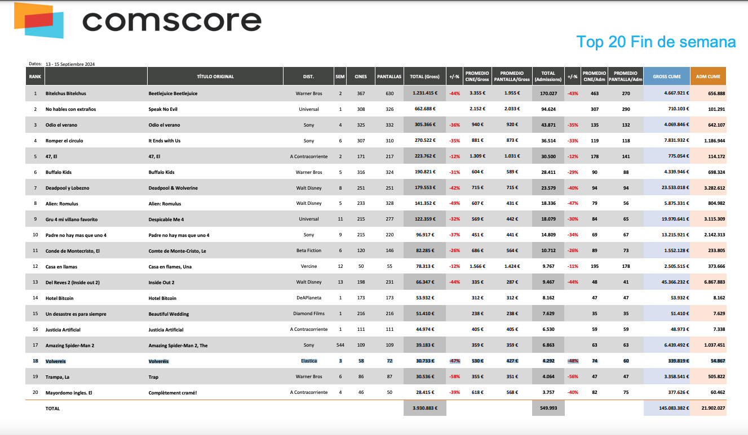The height and width of the screenshot is (435, 748).
Task: Click the 'TOTAL (Gross)' column header
Action: coord(424,76)
